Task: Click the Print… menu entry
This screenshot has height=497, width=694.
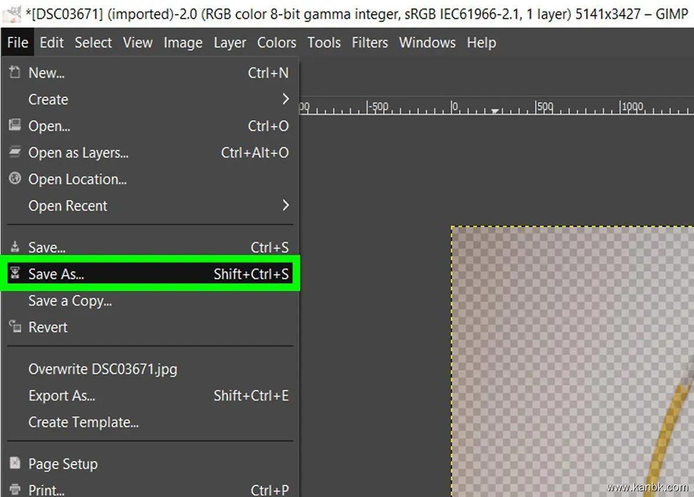Action: (x=46, y=489)
